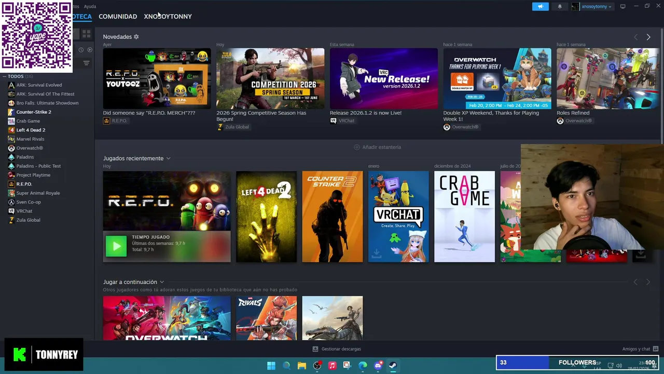Click the Overwatch icon in the game list
Screen dimensions: 664x374
click(11, 148)
